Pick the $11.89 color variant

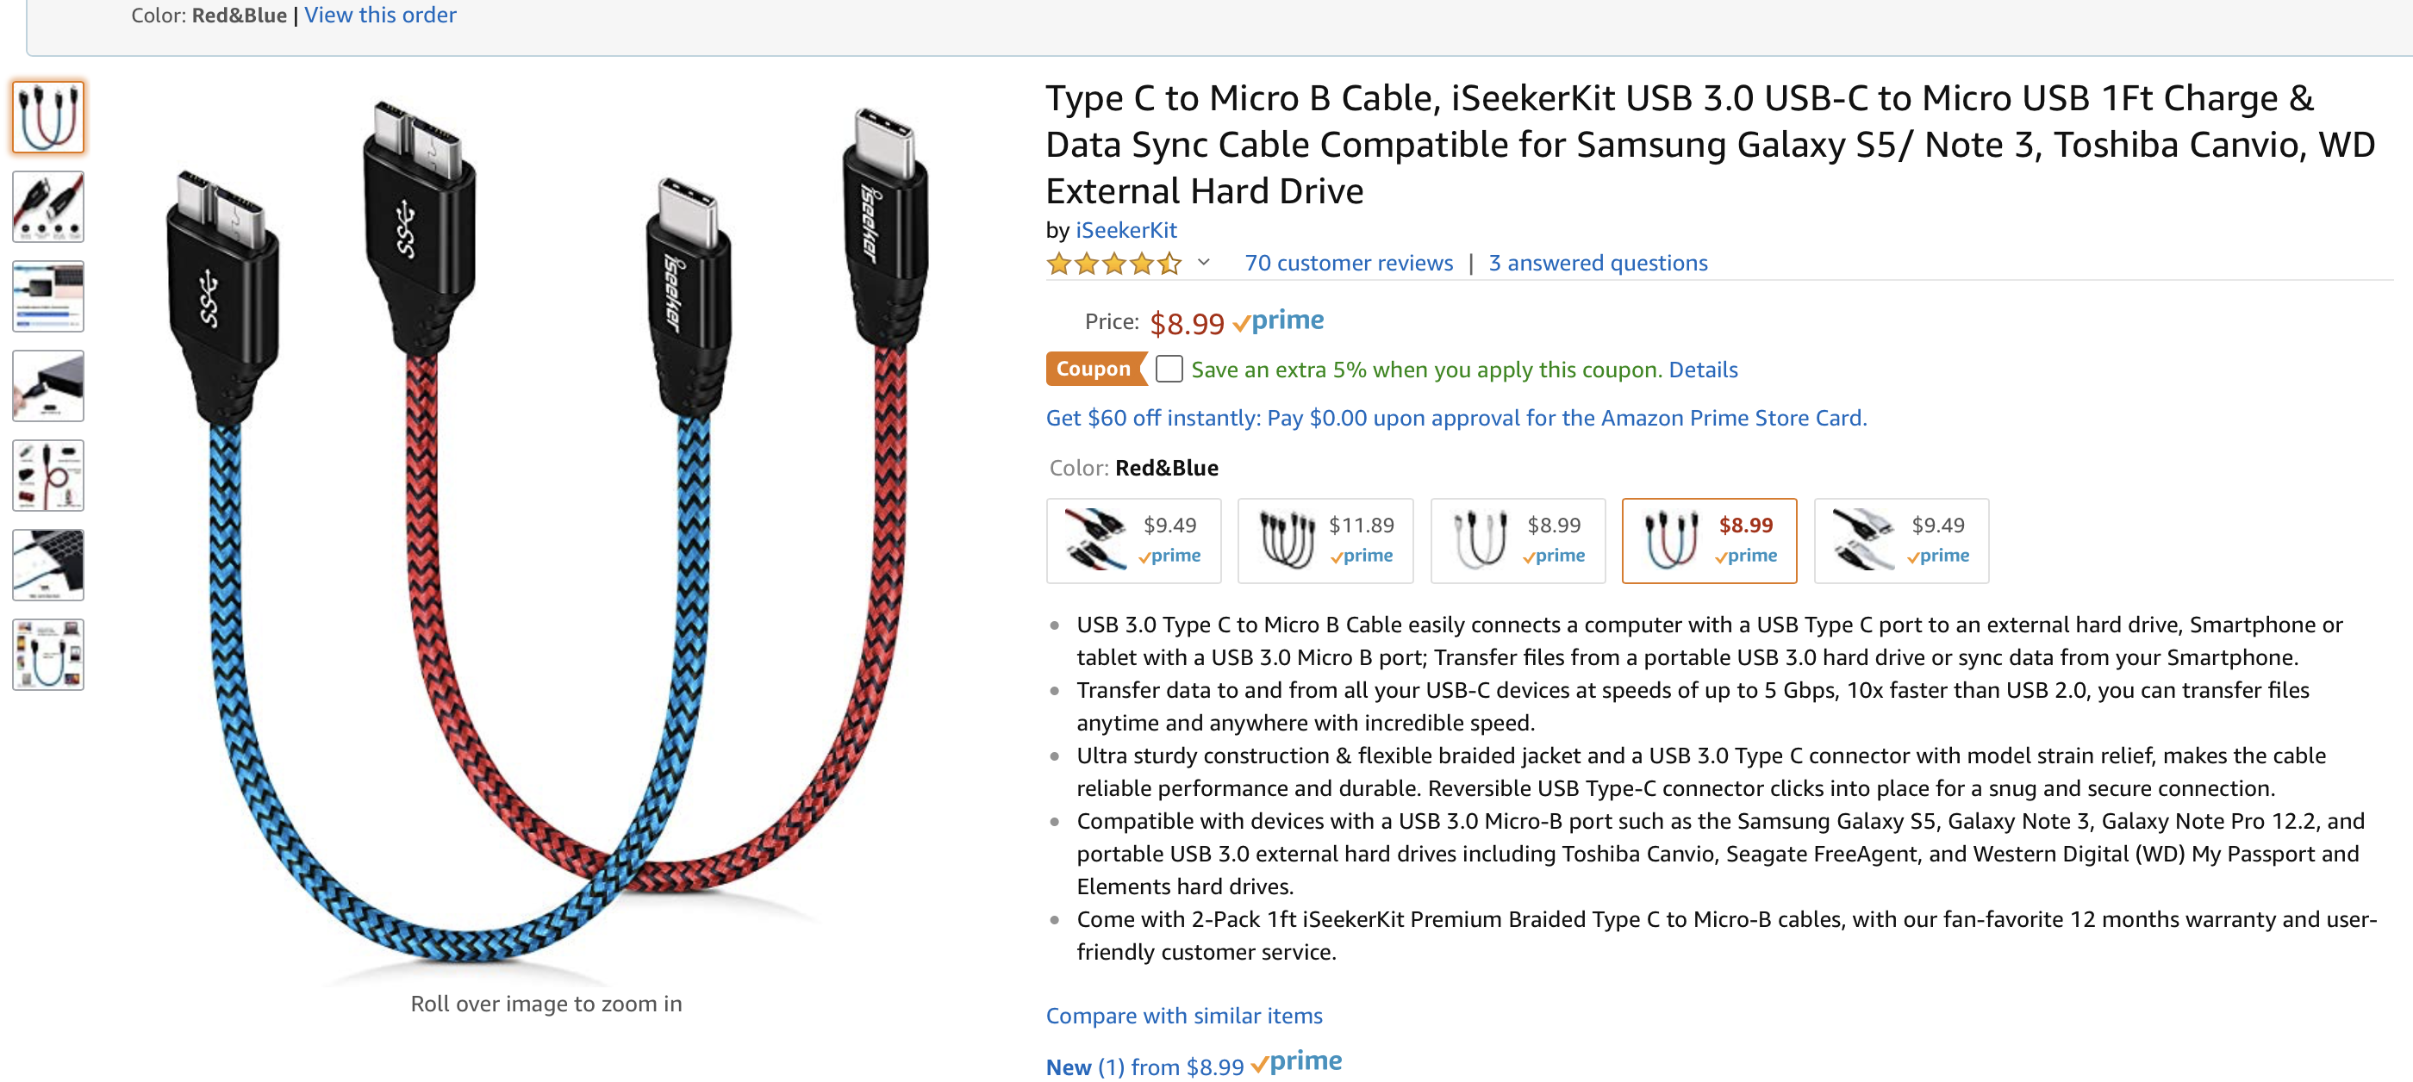[x=1325, y=541]
